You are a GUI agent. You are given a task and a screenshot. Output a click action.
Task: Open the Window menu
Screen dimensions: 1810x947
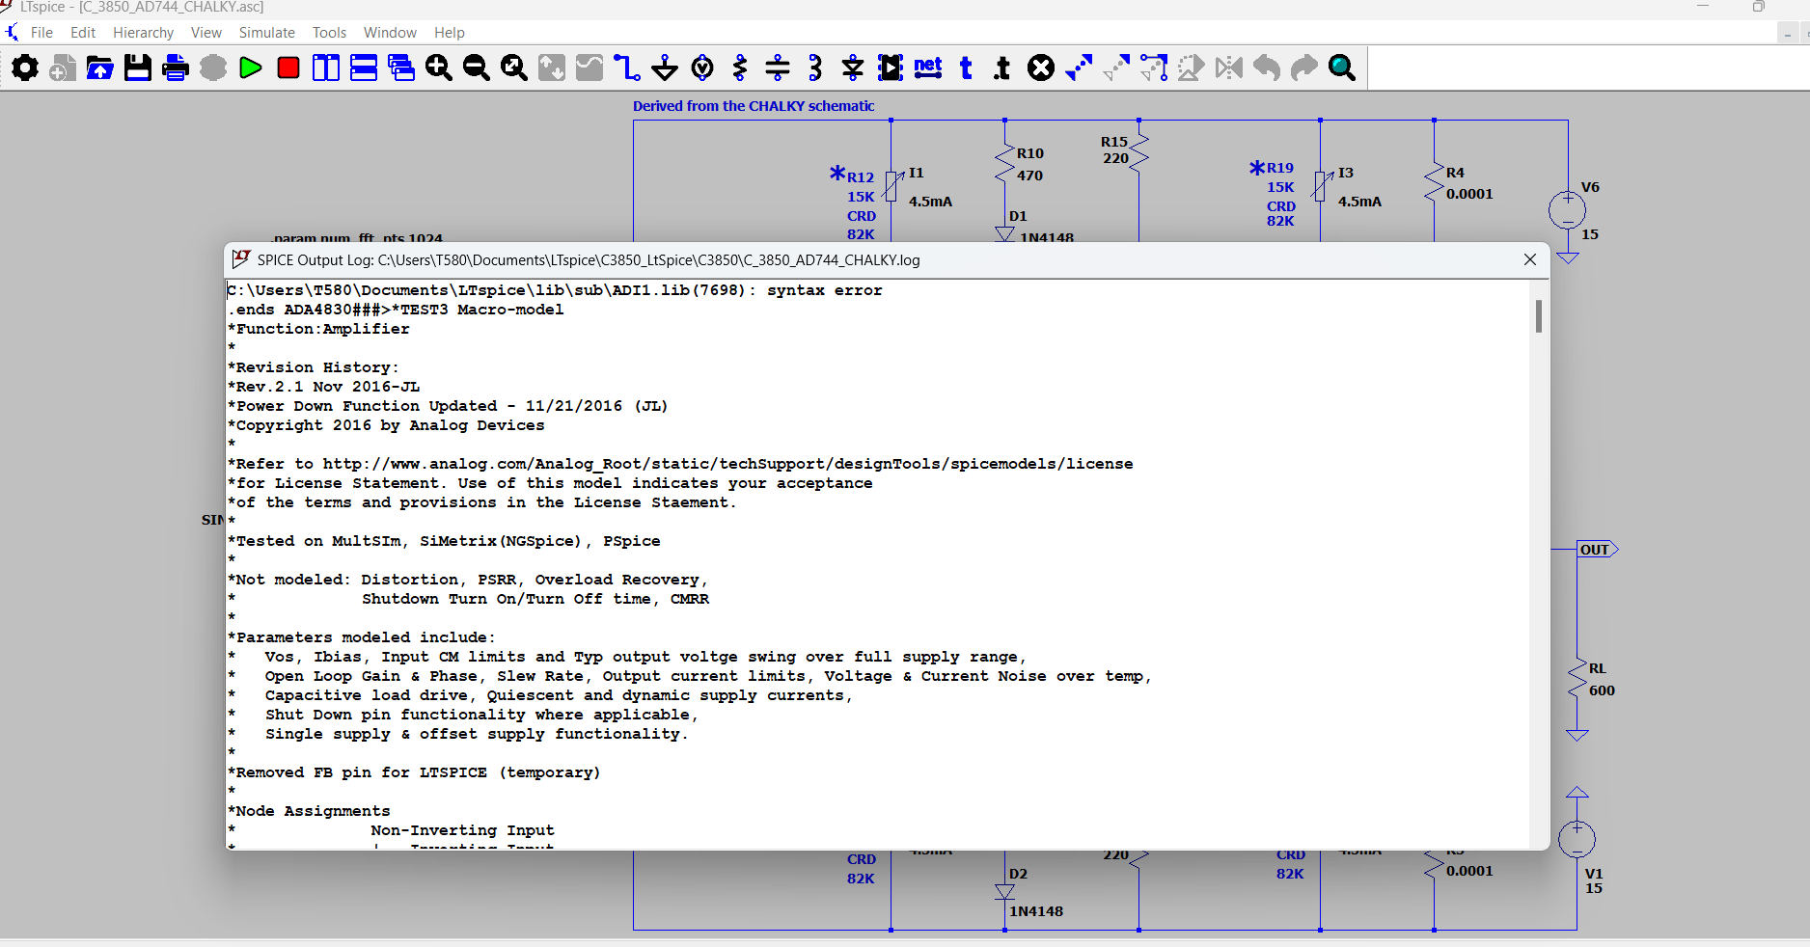point(390,32)
